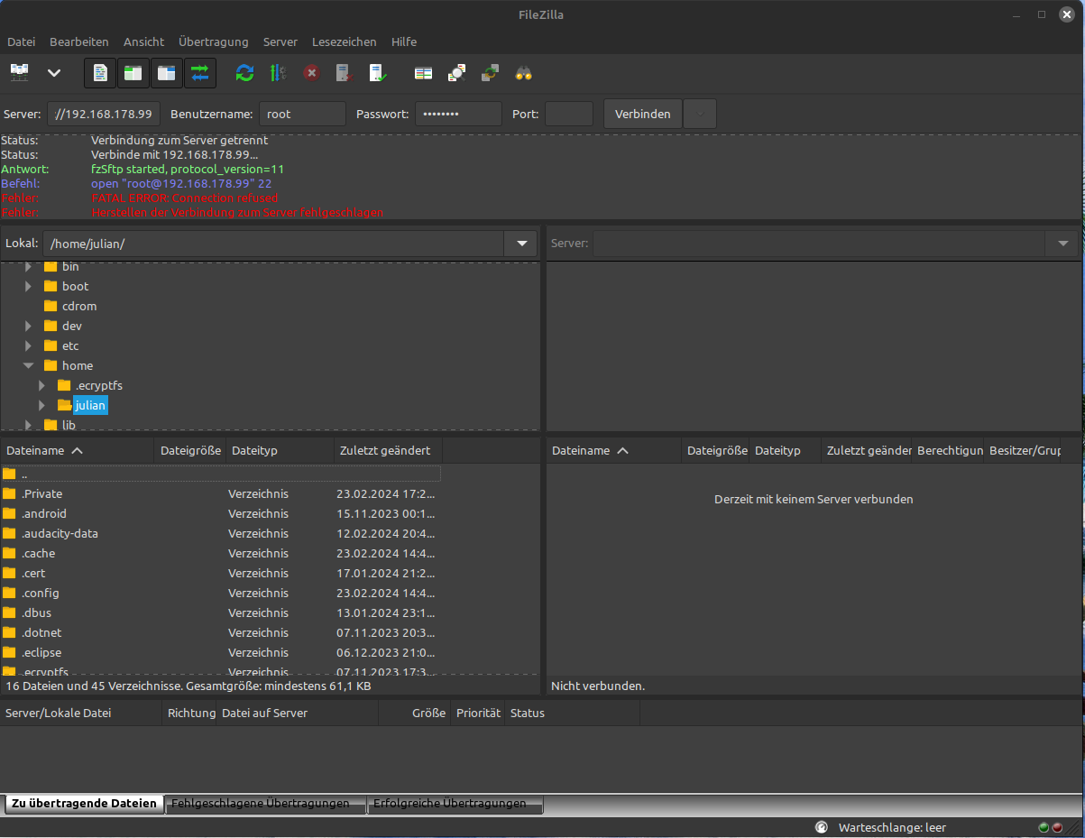Open the Datei menu
This screenshot has width=1085, height=838.
pos(21,41)
